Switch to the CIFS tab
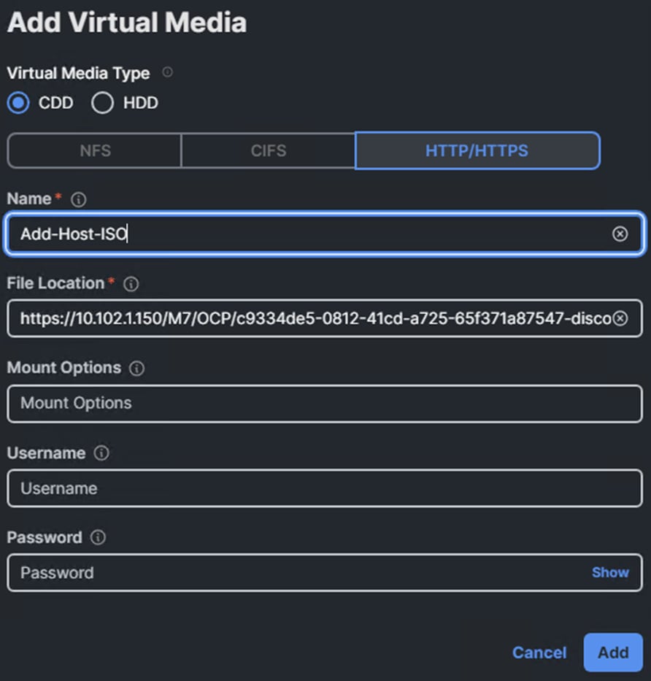This screenshot has width=651, height=681. [x=269, y=150]
